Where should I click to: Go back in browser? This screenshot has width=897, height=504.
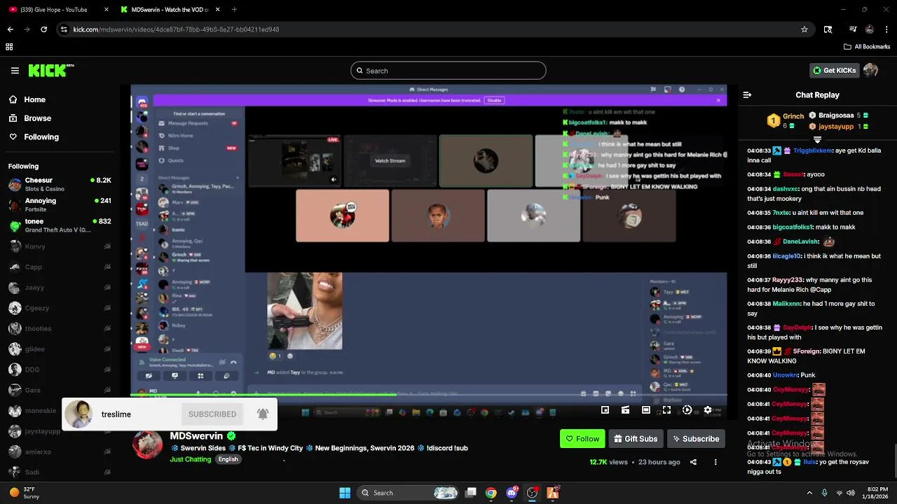click(10, 29)
